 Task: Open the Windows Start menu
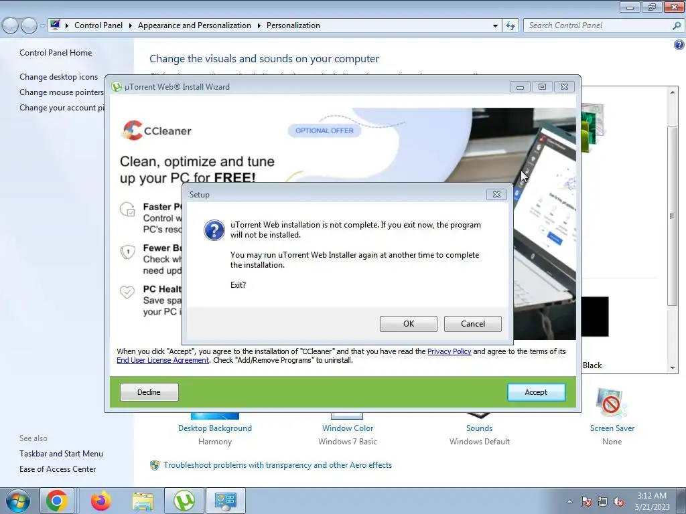tap(17, 501)
